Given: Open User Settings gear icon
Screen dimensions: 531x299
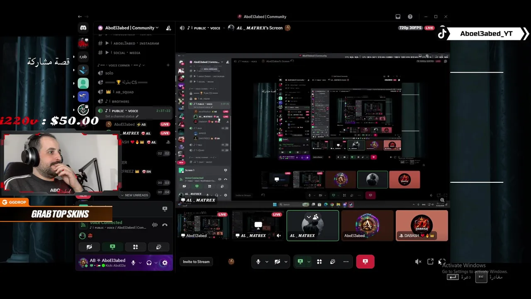Looking at the screenshot, I should (165, 263).
